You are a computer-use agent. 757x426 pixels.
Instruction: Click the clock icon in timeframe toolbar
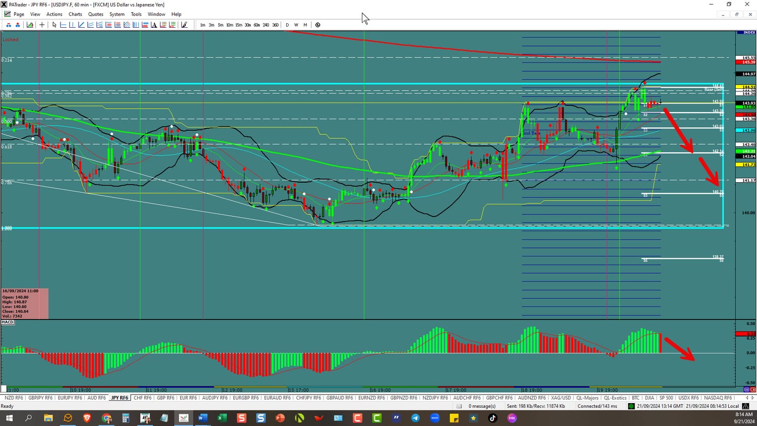317,25
